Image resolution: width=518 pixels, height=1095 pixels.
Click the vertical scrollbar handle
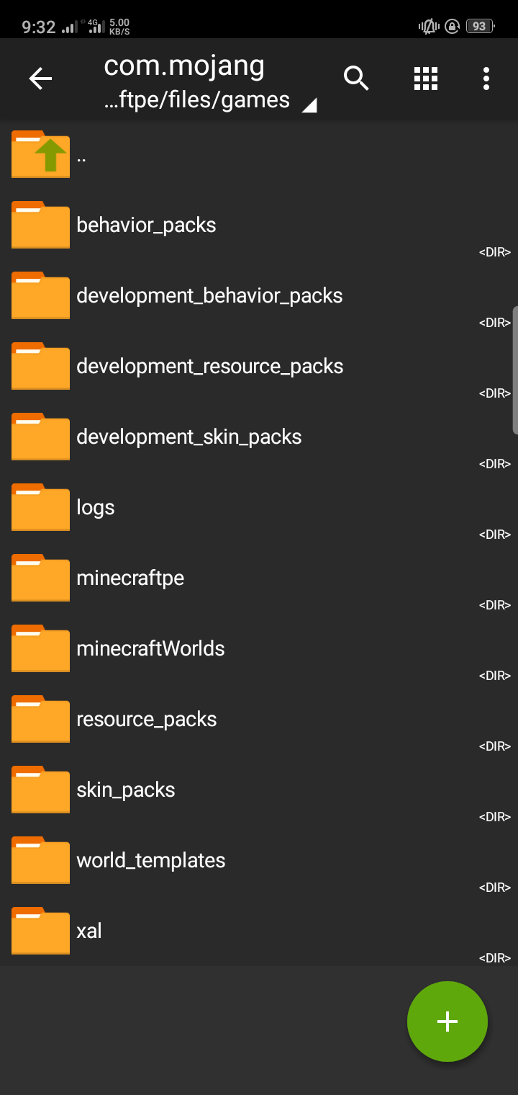(x=515, y=370)
